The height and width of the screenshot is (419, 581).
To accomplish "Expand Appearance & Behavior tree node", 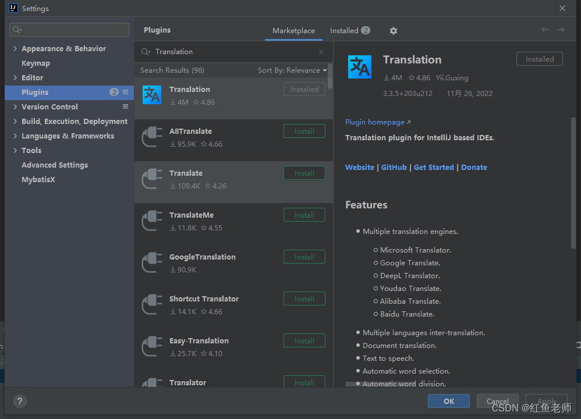I will point(15,48).
